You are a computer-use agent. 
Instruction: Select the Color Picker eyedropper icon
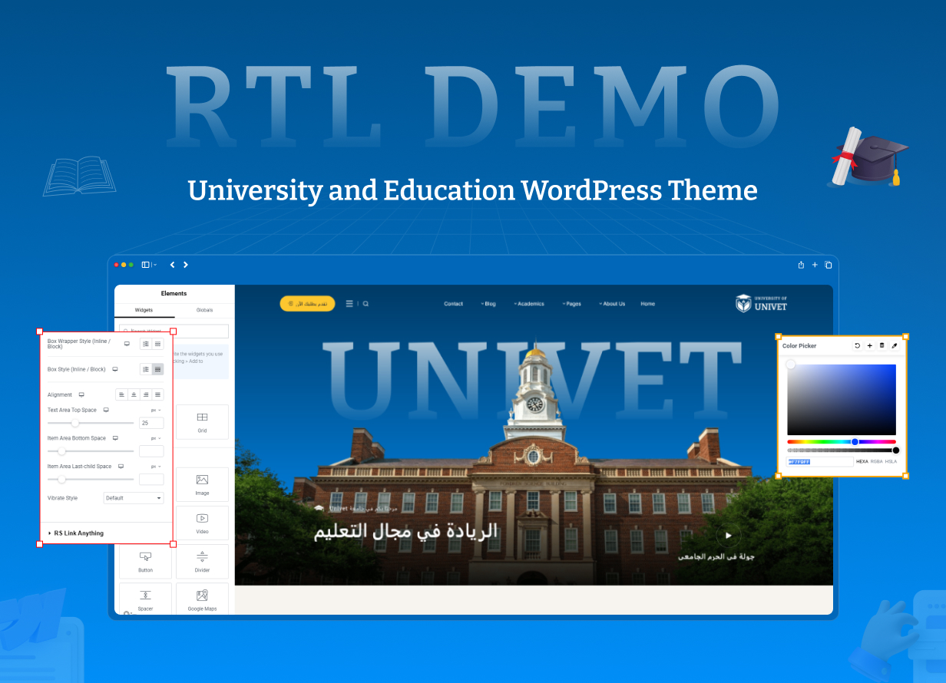(894, 346)
